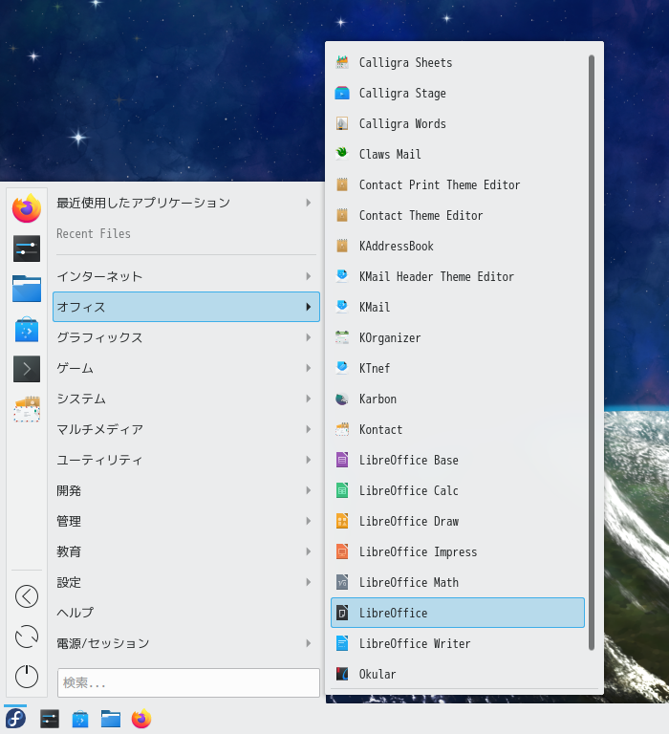
Task: Launch LibreOffice Writer
Action: pyautogui.click(x=458, y=643)
